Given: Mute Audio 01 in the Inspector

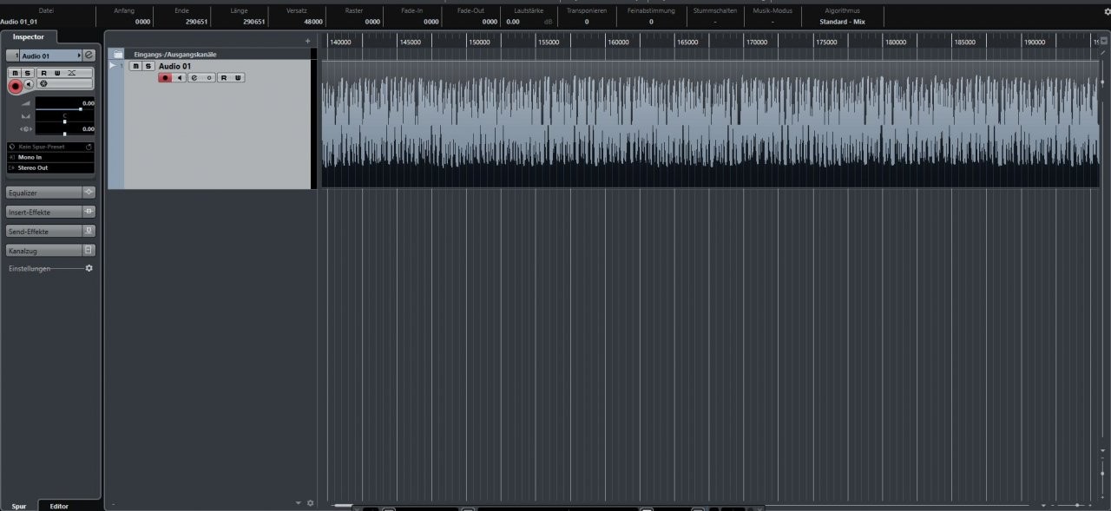Looking at the screenshot, I should [15, 73].
